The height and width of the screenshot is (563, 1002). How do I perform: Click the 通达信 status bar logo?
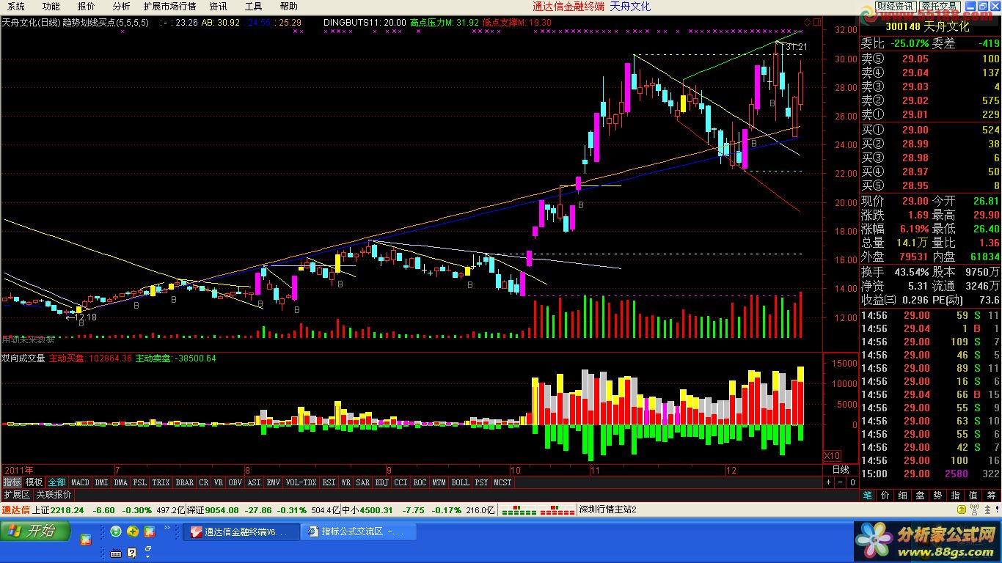tap(15, 510)
